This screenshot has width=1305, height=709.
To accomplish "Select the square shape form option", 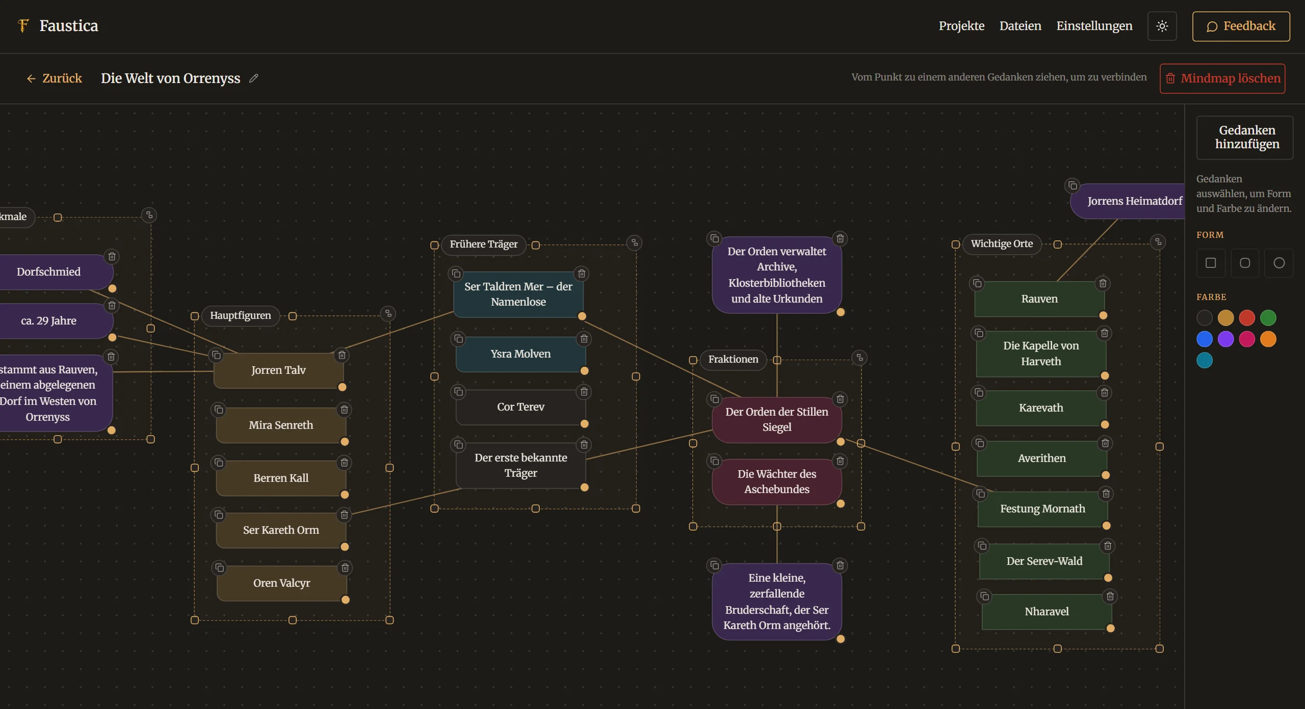I will tap(1211, 263).
